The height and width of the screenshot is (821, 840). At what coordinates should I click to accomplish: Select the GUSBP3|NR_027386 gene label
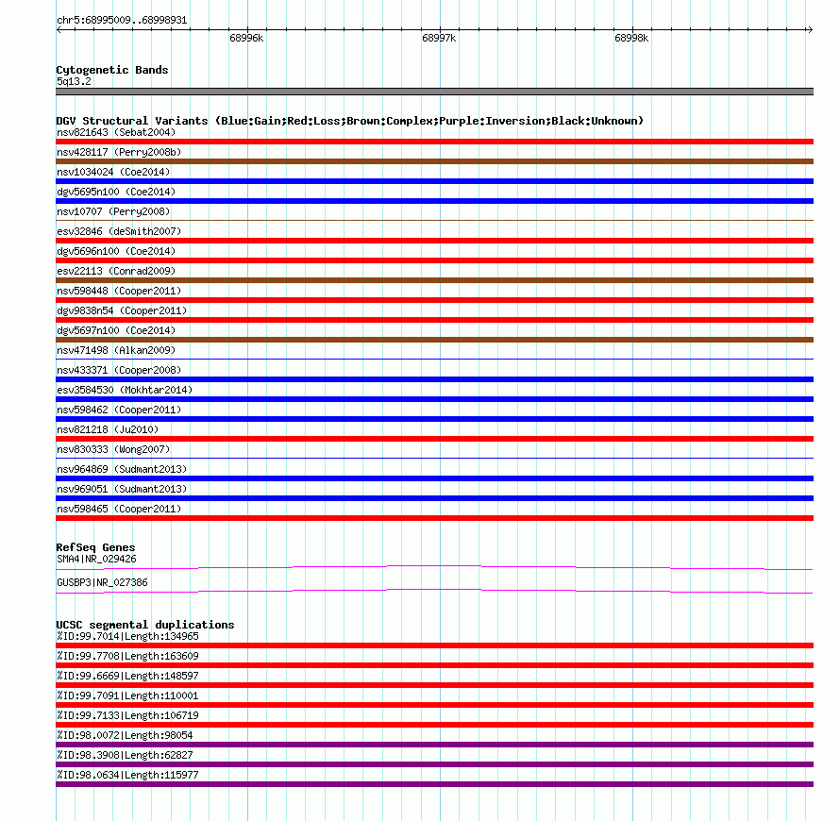tap(102, 582)
